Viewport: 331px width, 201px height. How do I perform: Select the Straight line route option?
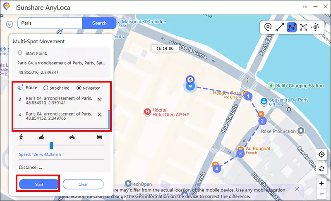coord(46,88)
